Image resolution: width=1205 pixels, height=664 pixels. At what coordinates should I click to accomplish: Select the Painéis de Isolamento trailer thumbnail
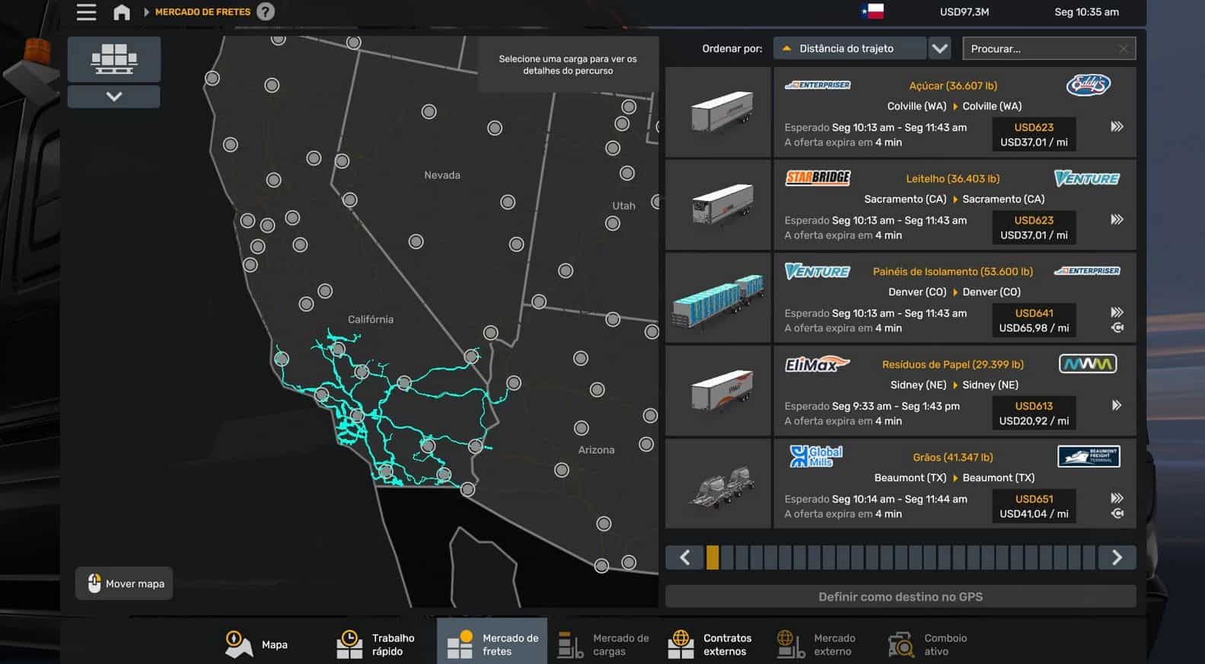[x=718, y=298]
